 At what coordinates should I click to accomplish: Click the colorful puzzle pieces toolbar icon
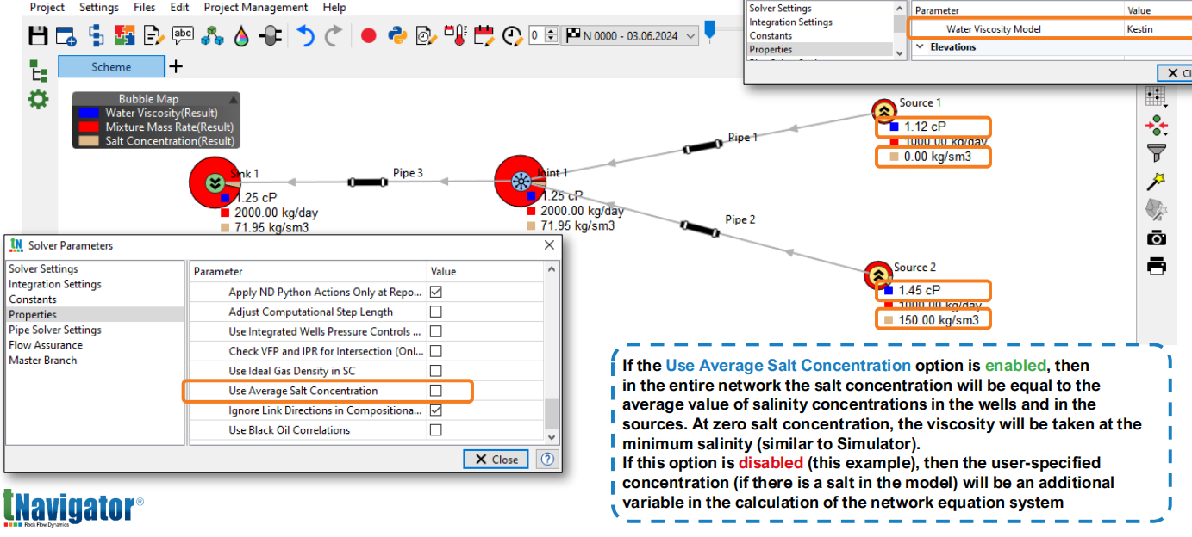click(x=124, y=35)
